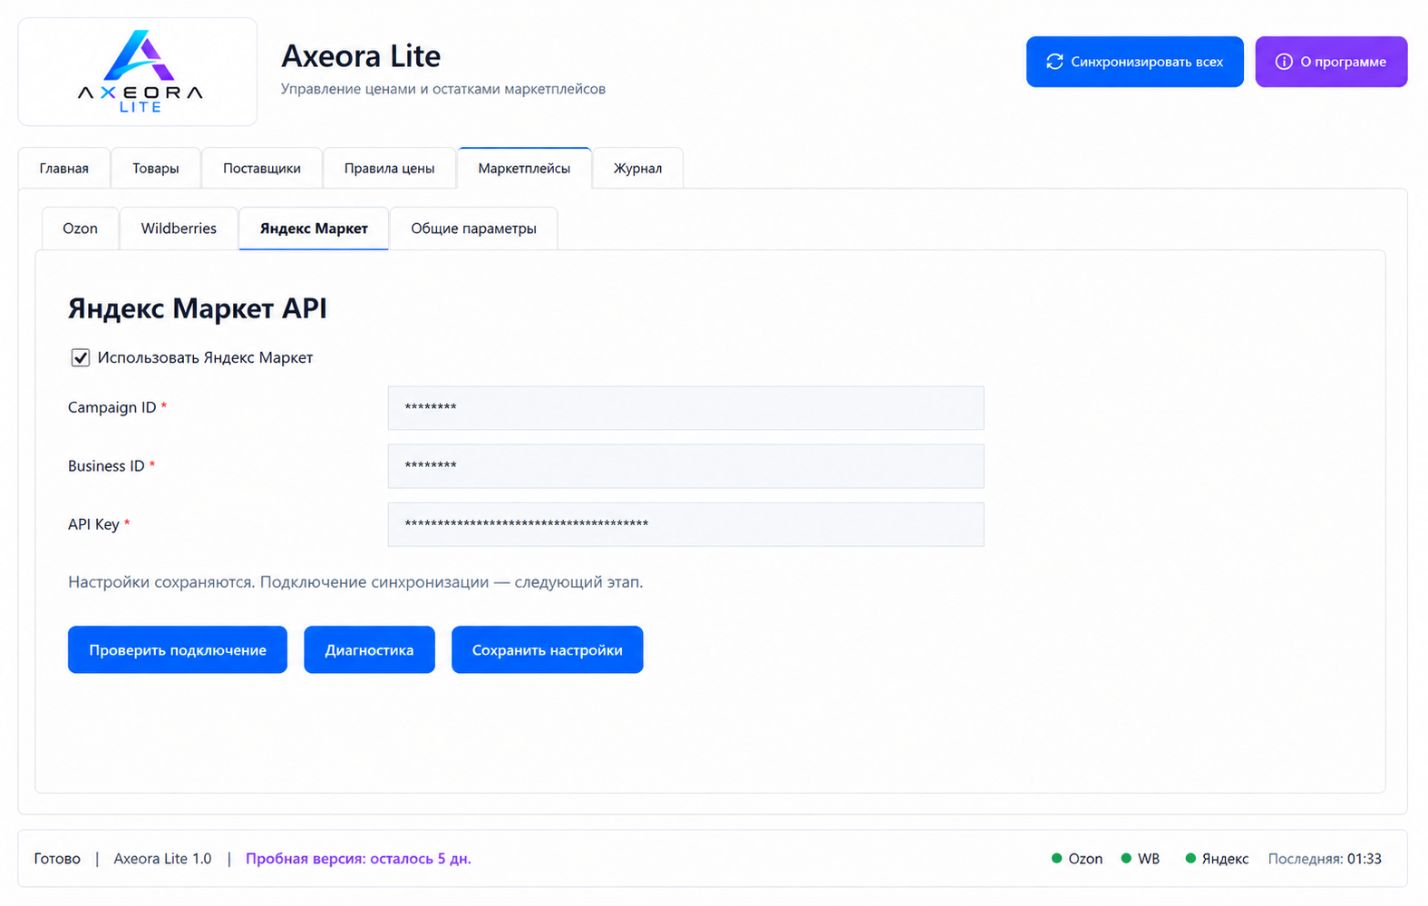Run Диагностика
This screenshot has width=1428, height=906.
click(369, 649)
